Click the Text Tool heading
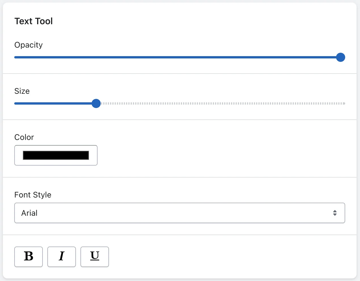The image size is (360, 281). (x=33, y=21)
